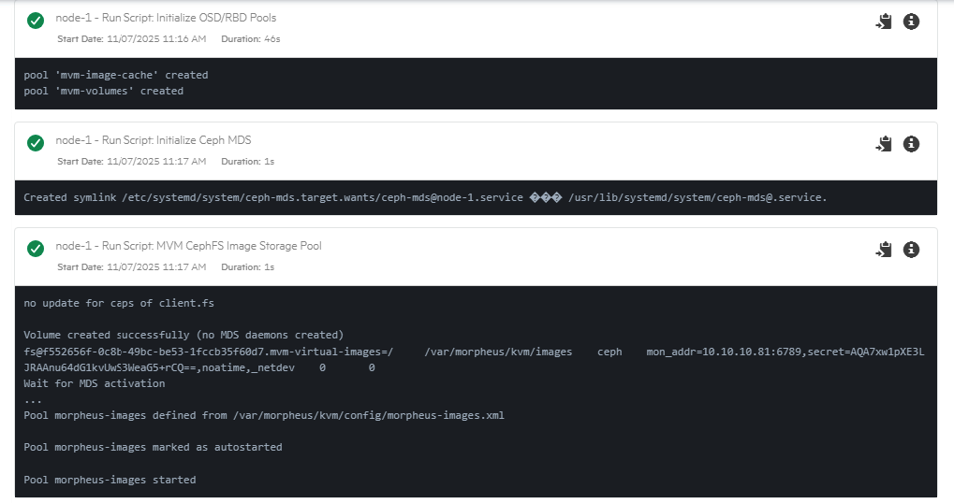Open info for Initialize OSD/RBD Pools script

(x=911, y=22)
